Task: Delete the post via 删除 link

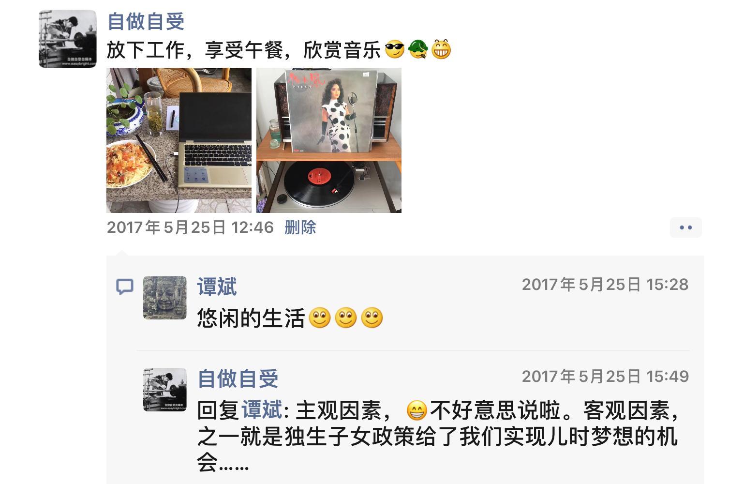Action: point(300,227)
